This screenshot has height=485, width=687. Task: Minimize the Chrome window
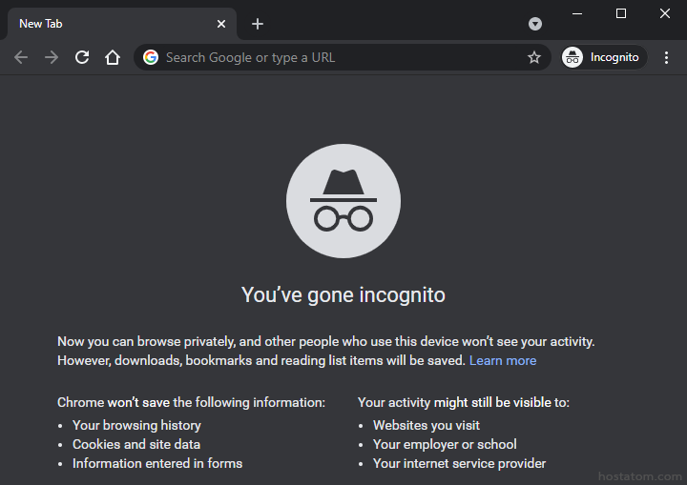click(576, 13)
